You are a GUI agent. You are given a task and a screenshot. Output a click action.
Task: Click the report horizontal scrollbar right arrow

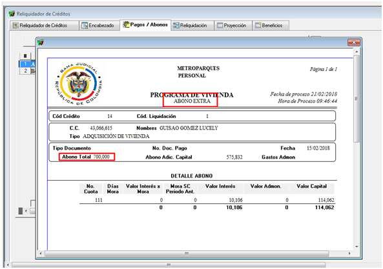tap(349, 254)
